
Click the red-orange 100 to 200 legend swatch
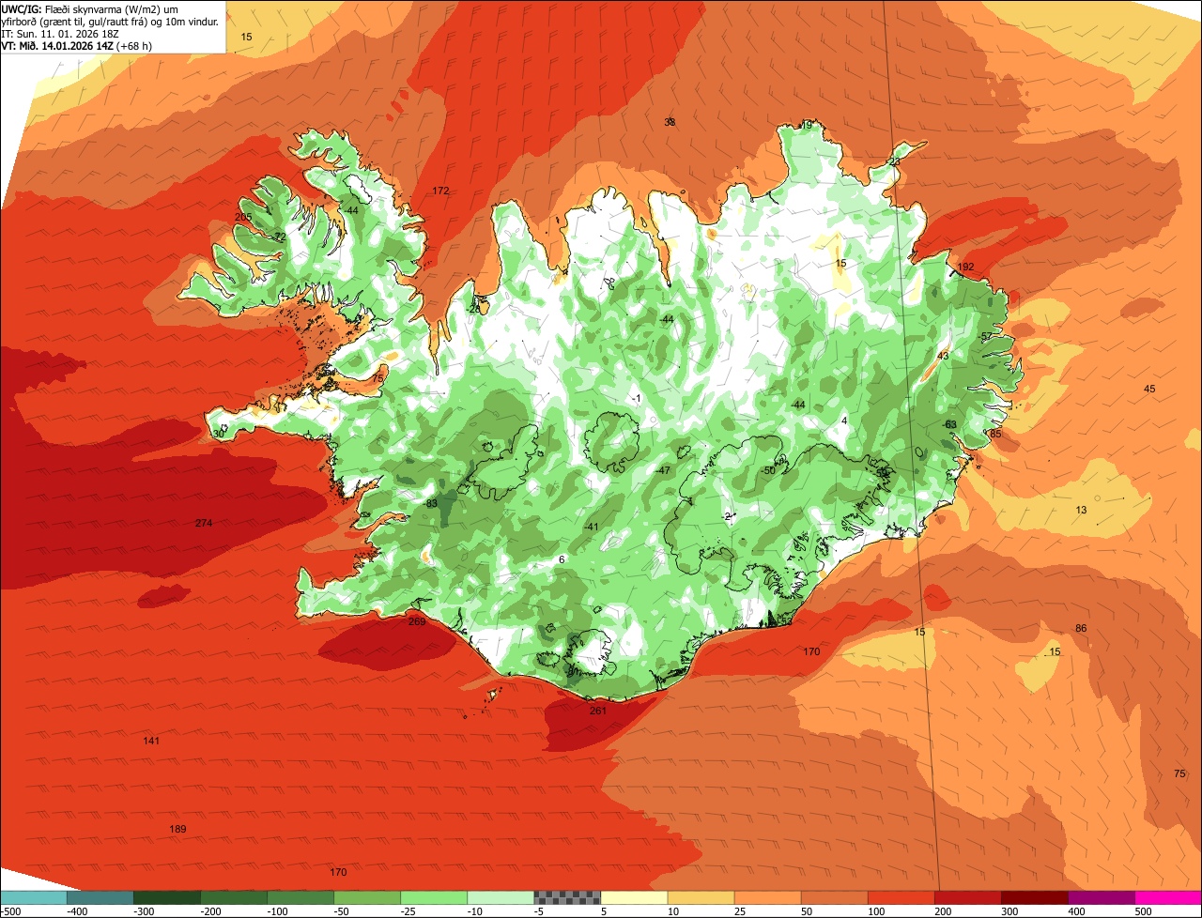coord(901,897)
